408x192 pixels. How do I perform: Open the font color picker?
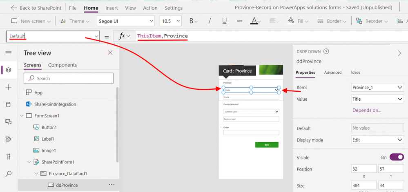click(x=256, y=21)
